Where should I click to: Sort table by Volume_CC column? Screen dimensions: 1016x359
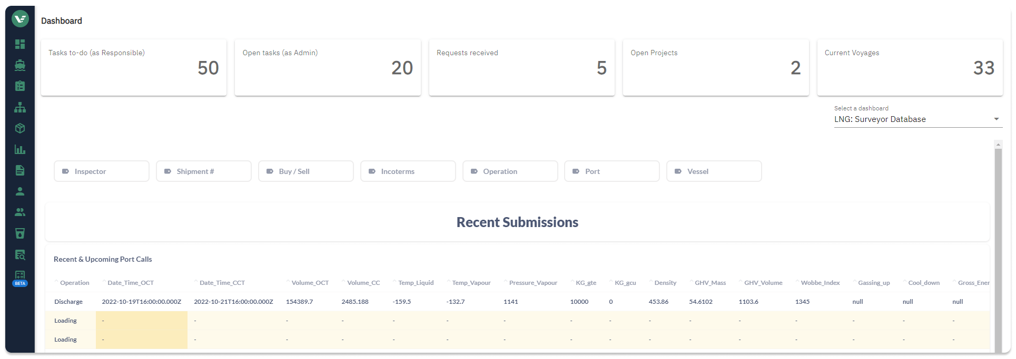click(363, 283)
